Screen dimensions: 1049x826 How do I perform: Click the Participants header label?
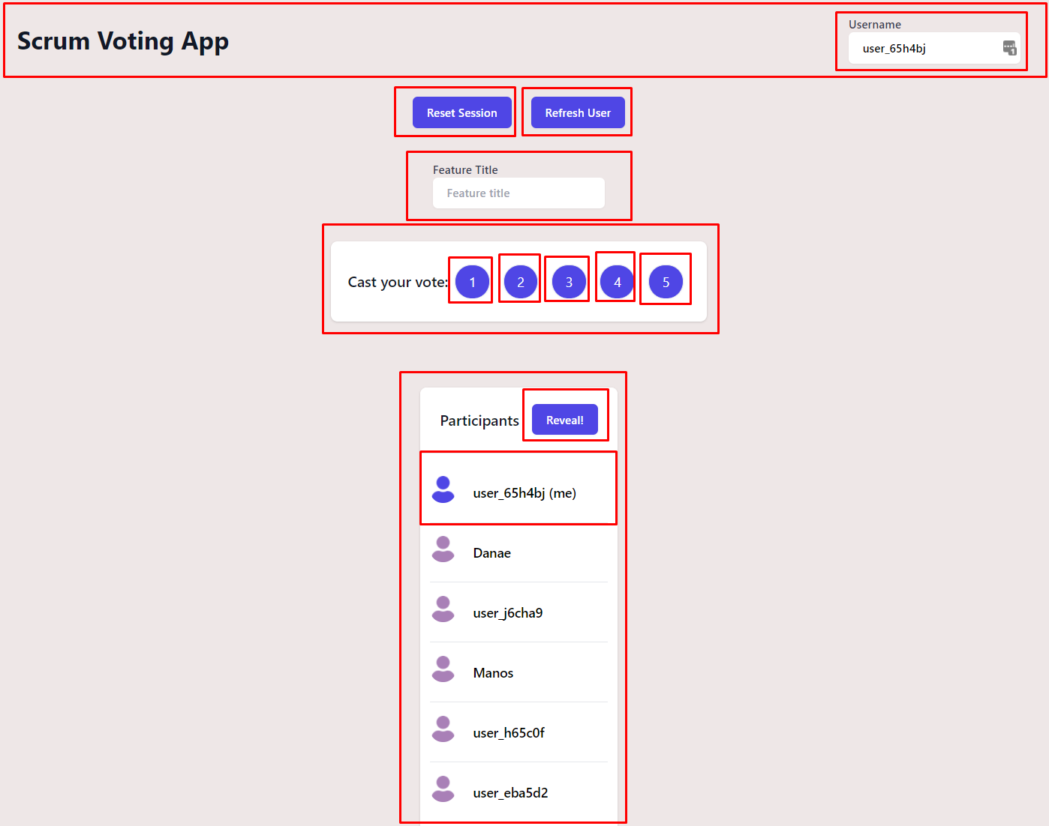(x=479, y=420)
